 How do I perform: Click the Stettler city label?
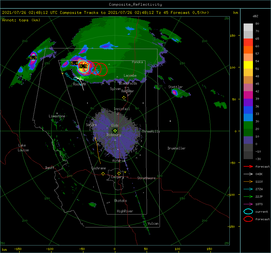(176, 87)
